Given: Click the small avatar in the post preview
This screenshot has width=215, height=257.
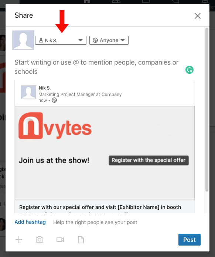Looking at the screenshot, I should coord(28,92).
